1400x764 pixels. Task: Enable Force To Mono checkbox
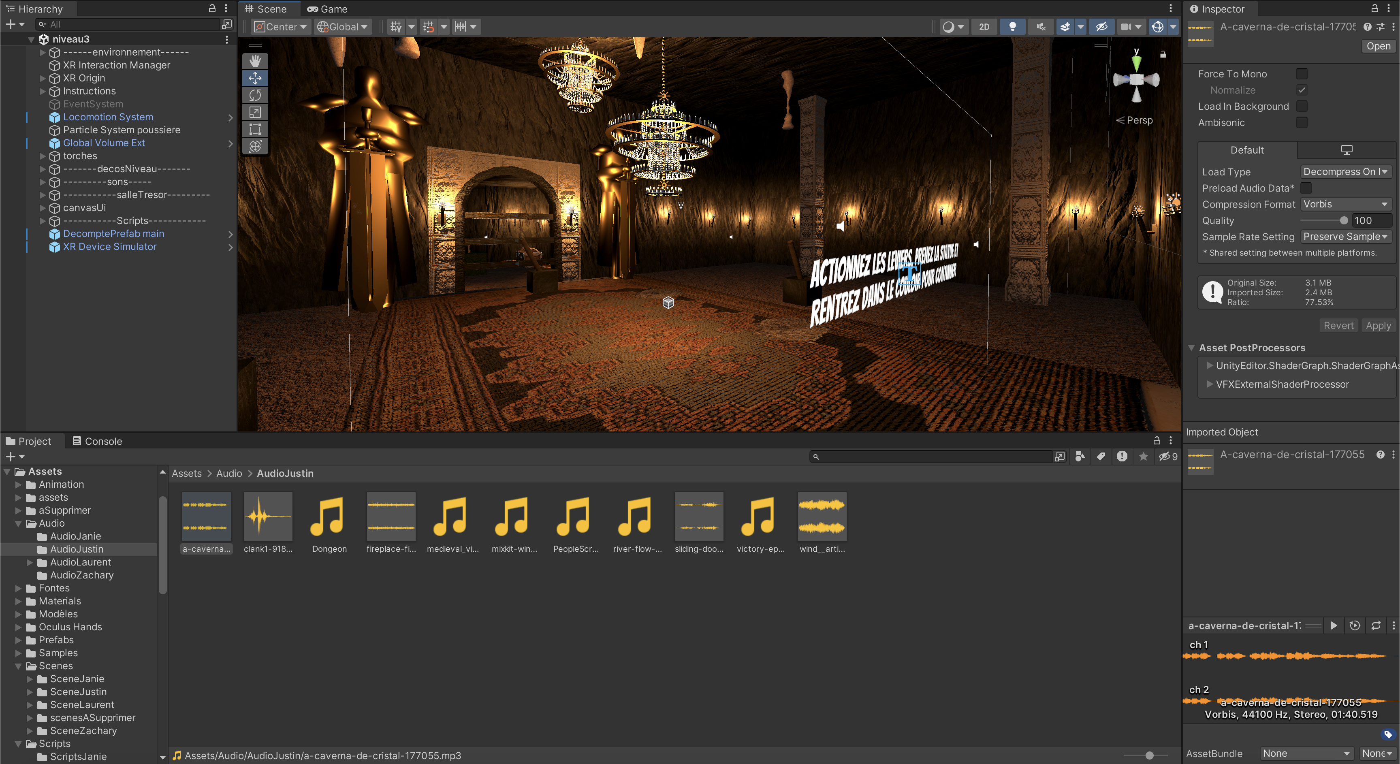click(x=1302, y=73)
